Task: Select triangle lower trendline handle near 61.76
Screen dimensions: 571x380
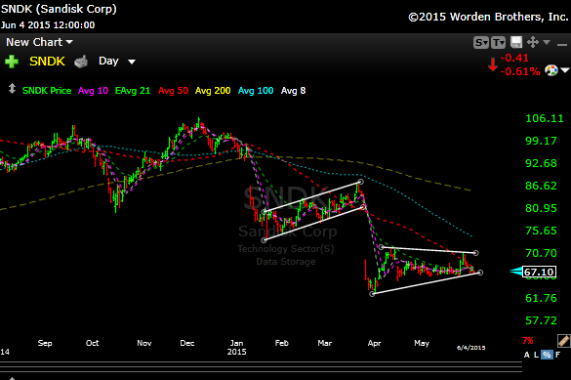Action: coord(372,294)
